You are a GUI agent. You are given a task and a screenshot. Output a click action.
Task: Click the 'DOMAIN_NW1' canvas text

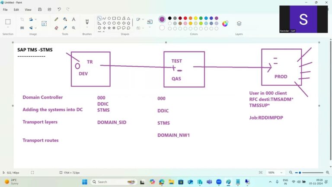tap(174, 135)
